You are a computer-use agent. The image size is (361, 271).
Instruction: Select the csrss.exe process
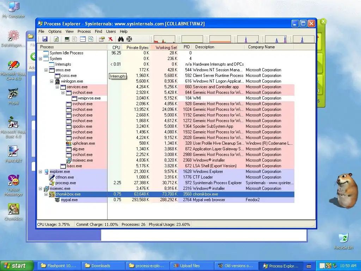tap(165, 76)
